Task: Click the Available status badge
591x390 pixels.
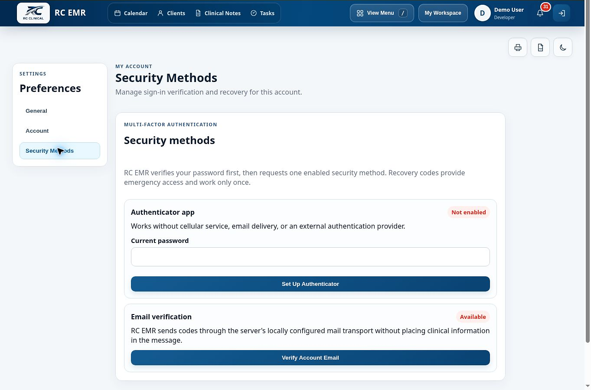Action: coord(473,317)
